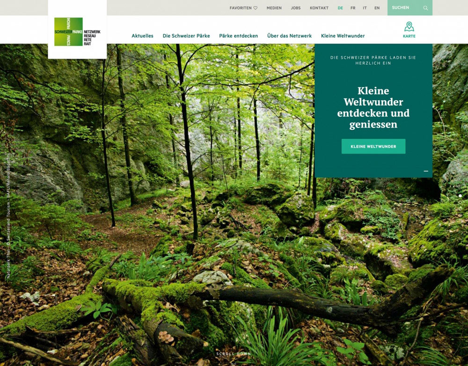Open the MEDIEN link
Viewport: 468px width, 366px height.
(x=274, y=8)
